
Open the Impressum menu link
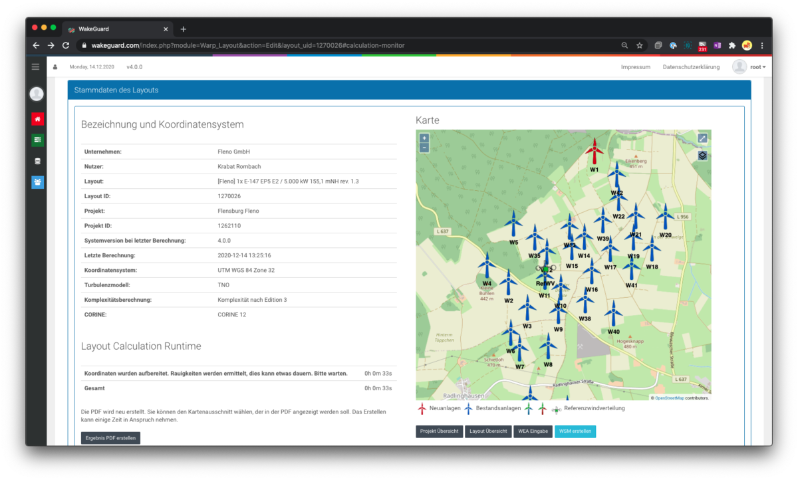tap(635, 67)
